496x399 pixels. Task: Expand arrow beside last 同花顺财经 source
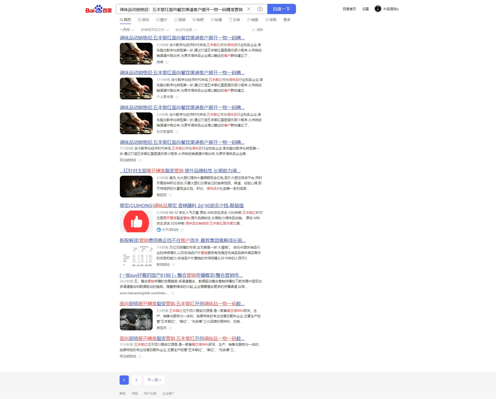click(x=140, y=356)
